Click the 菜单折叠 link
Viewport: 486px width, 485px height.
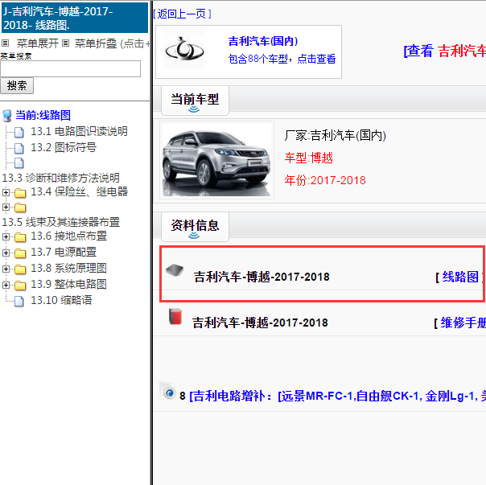pyautogui.click(x=96, y=43)
